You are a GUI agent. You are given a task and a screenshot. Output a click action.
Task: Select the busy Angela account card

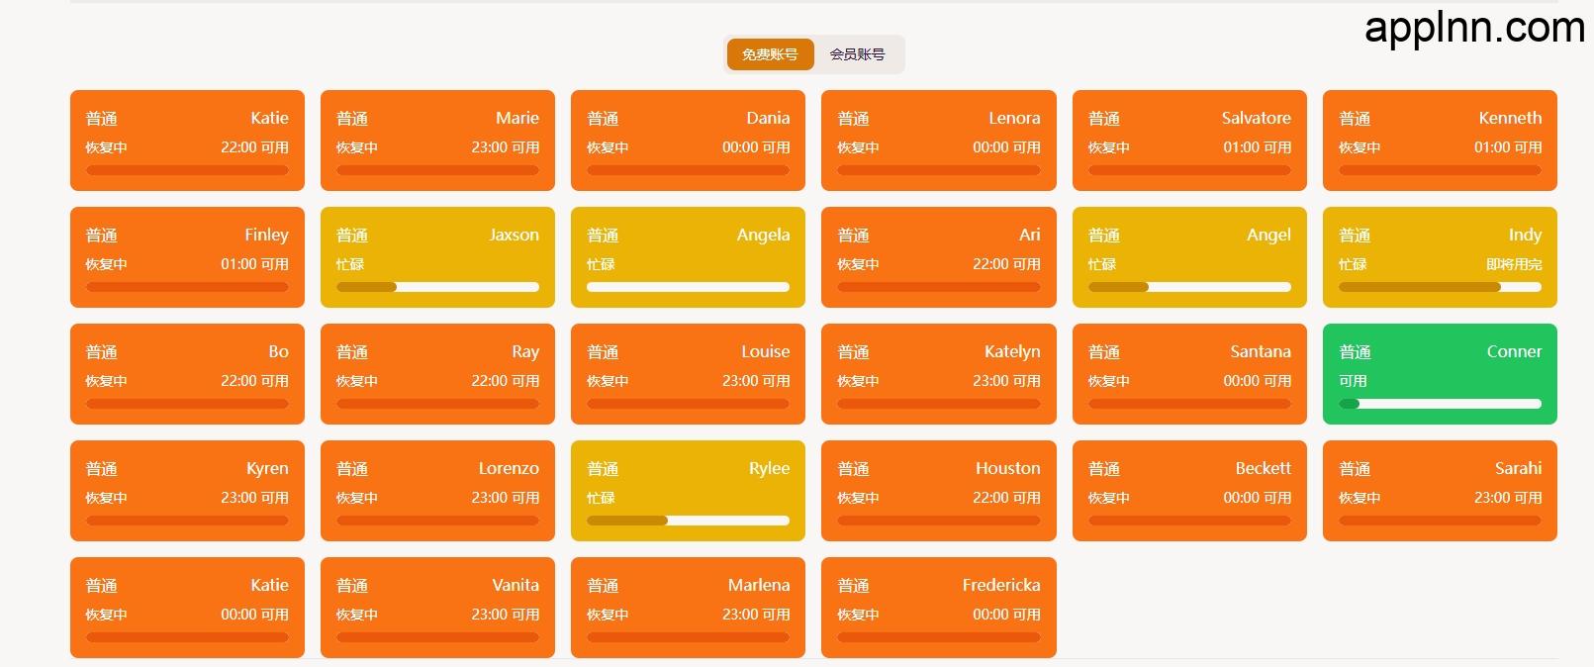pyautogui.click(x=688, y=257)
